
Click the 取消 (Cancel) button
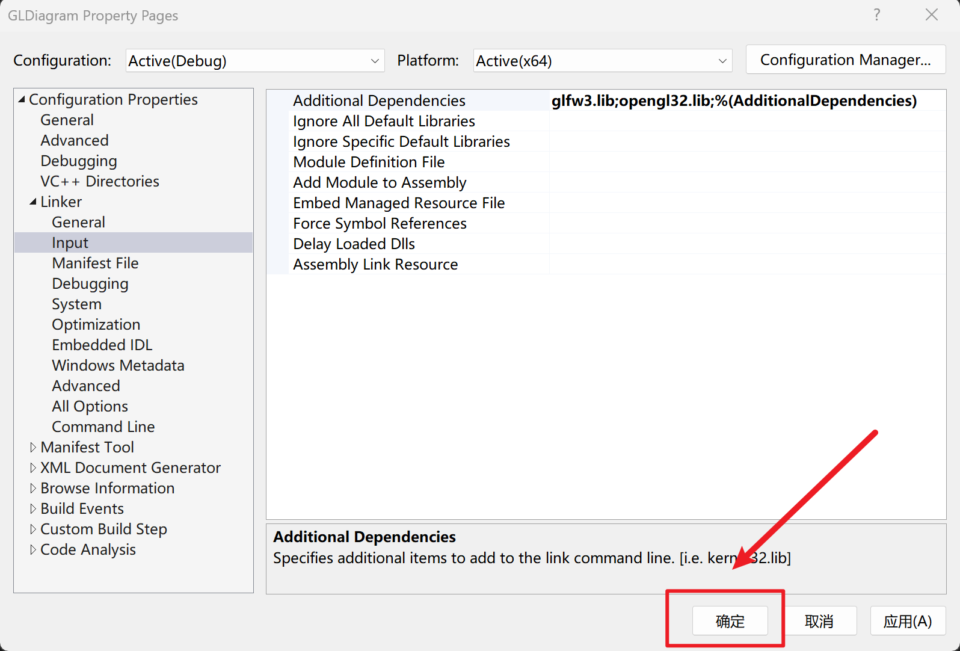coord(819,621)
